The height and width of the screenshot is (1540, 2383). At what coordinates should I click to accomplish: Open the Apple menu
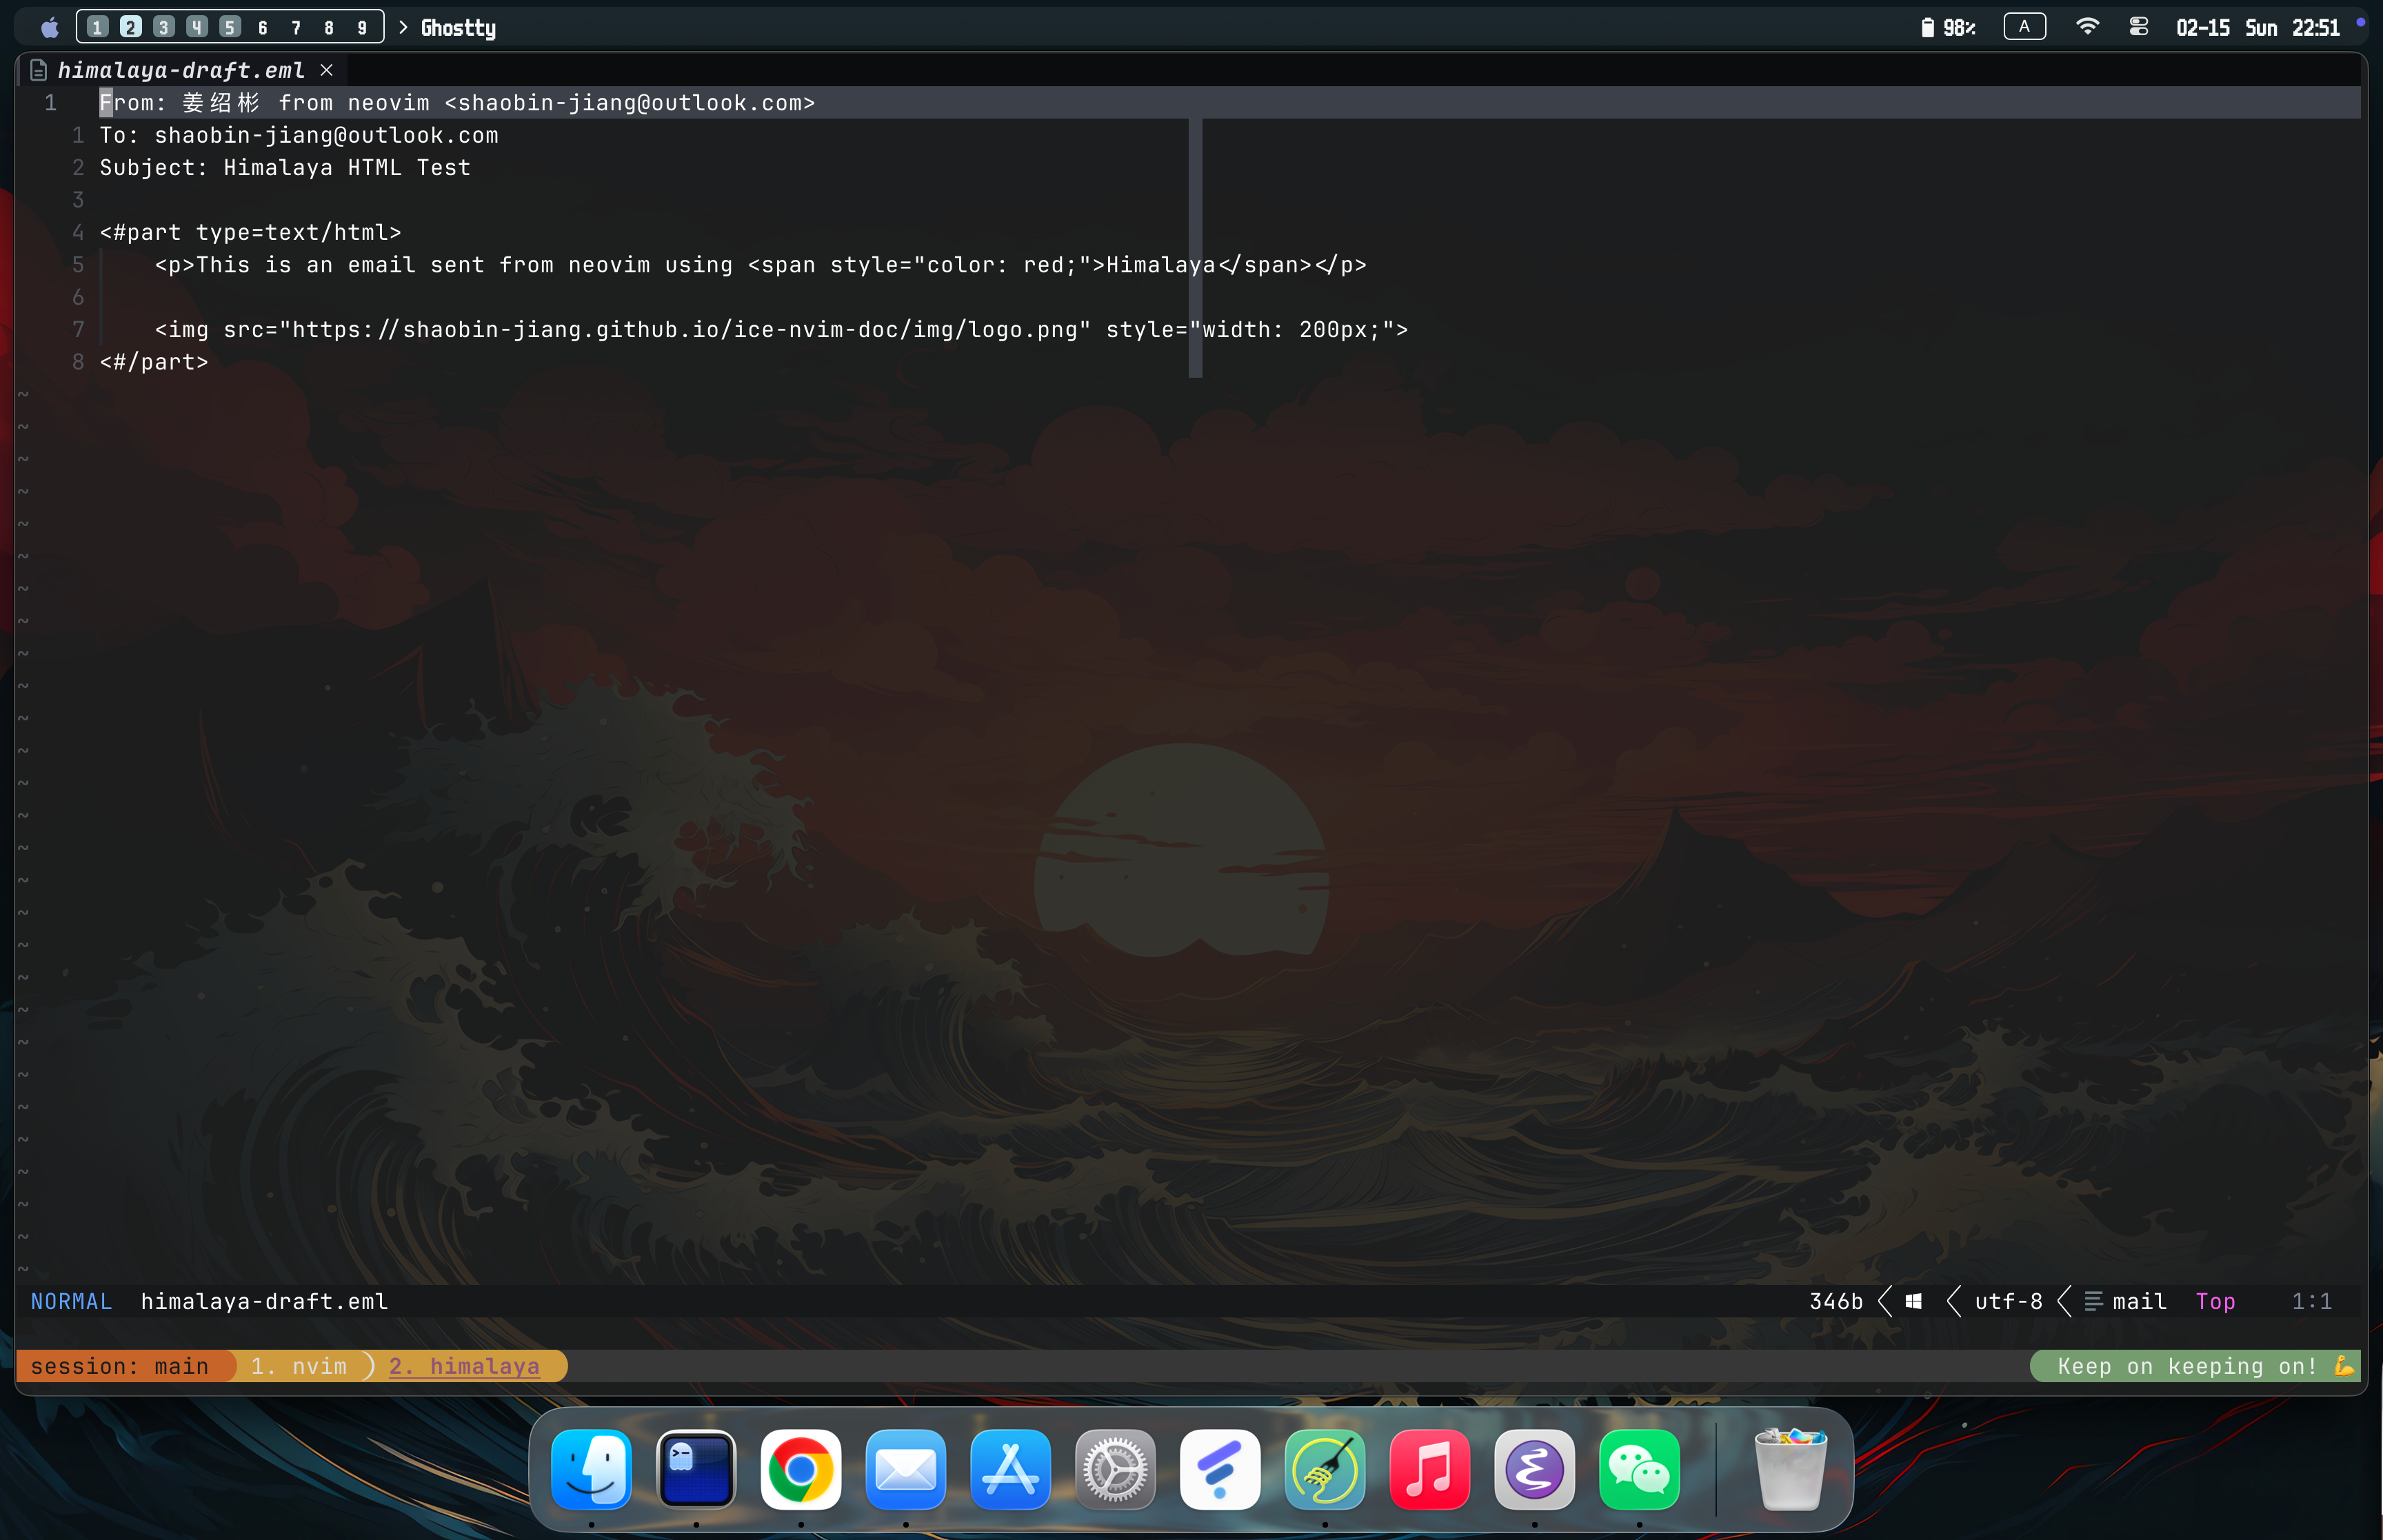(x=49, y=27)
